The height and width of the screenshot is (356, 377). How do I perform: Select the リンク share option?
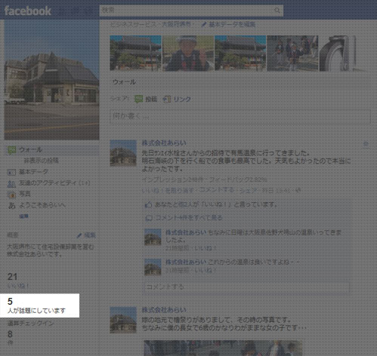[177, 99]
